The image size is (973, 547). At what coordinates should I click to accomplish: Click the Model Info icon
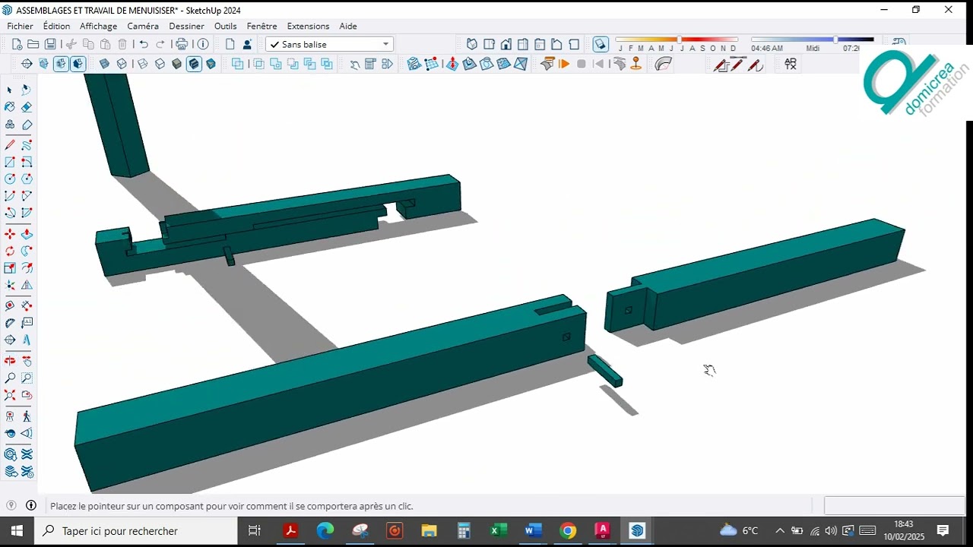pos(203,44)
